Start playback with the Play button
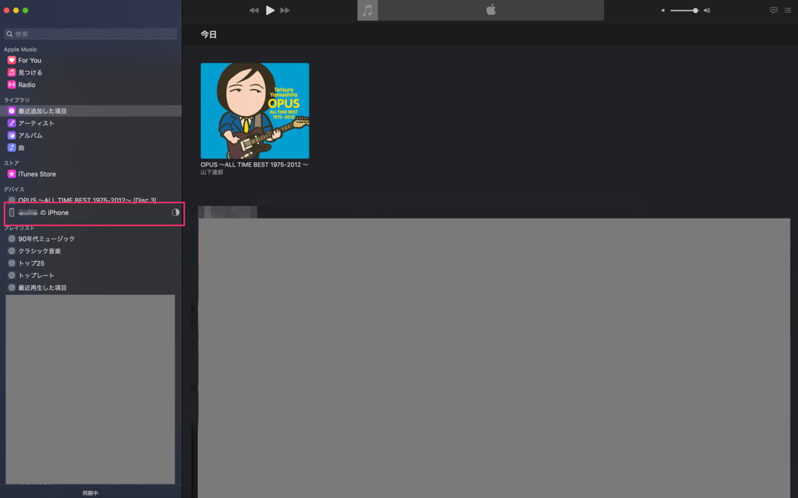The width and height of the screenshot is (798, 498). pos(270,10)
